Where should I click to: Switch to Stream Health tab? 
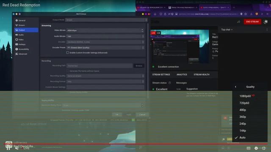(x=202, y=74)
